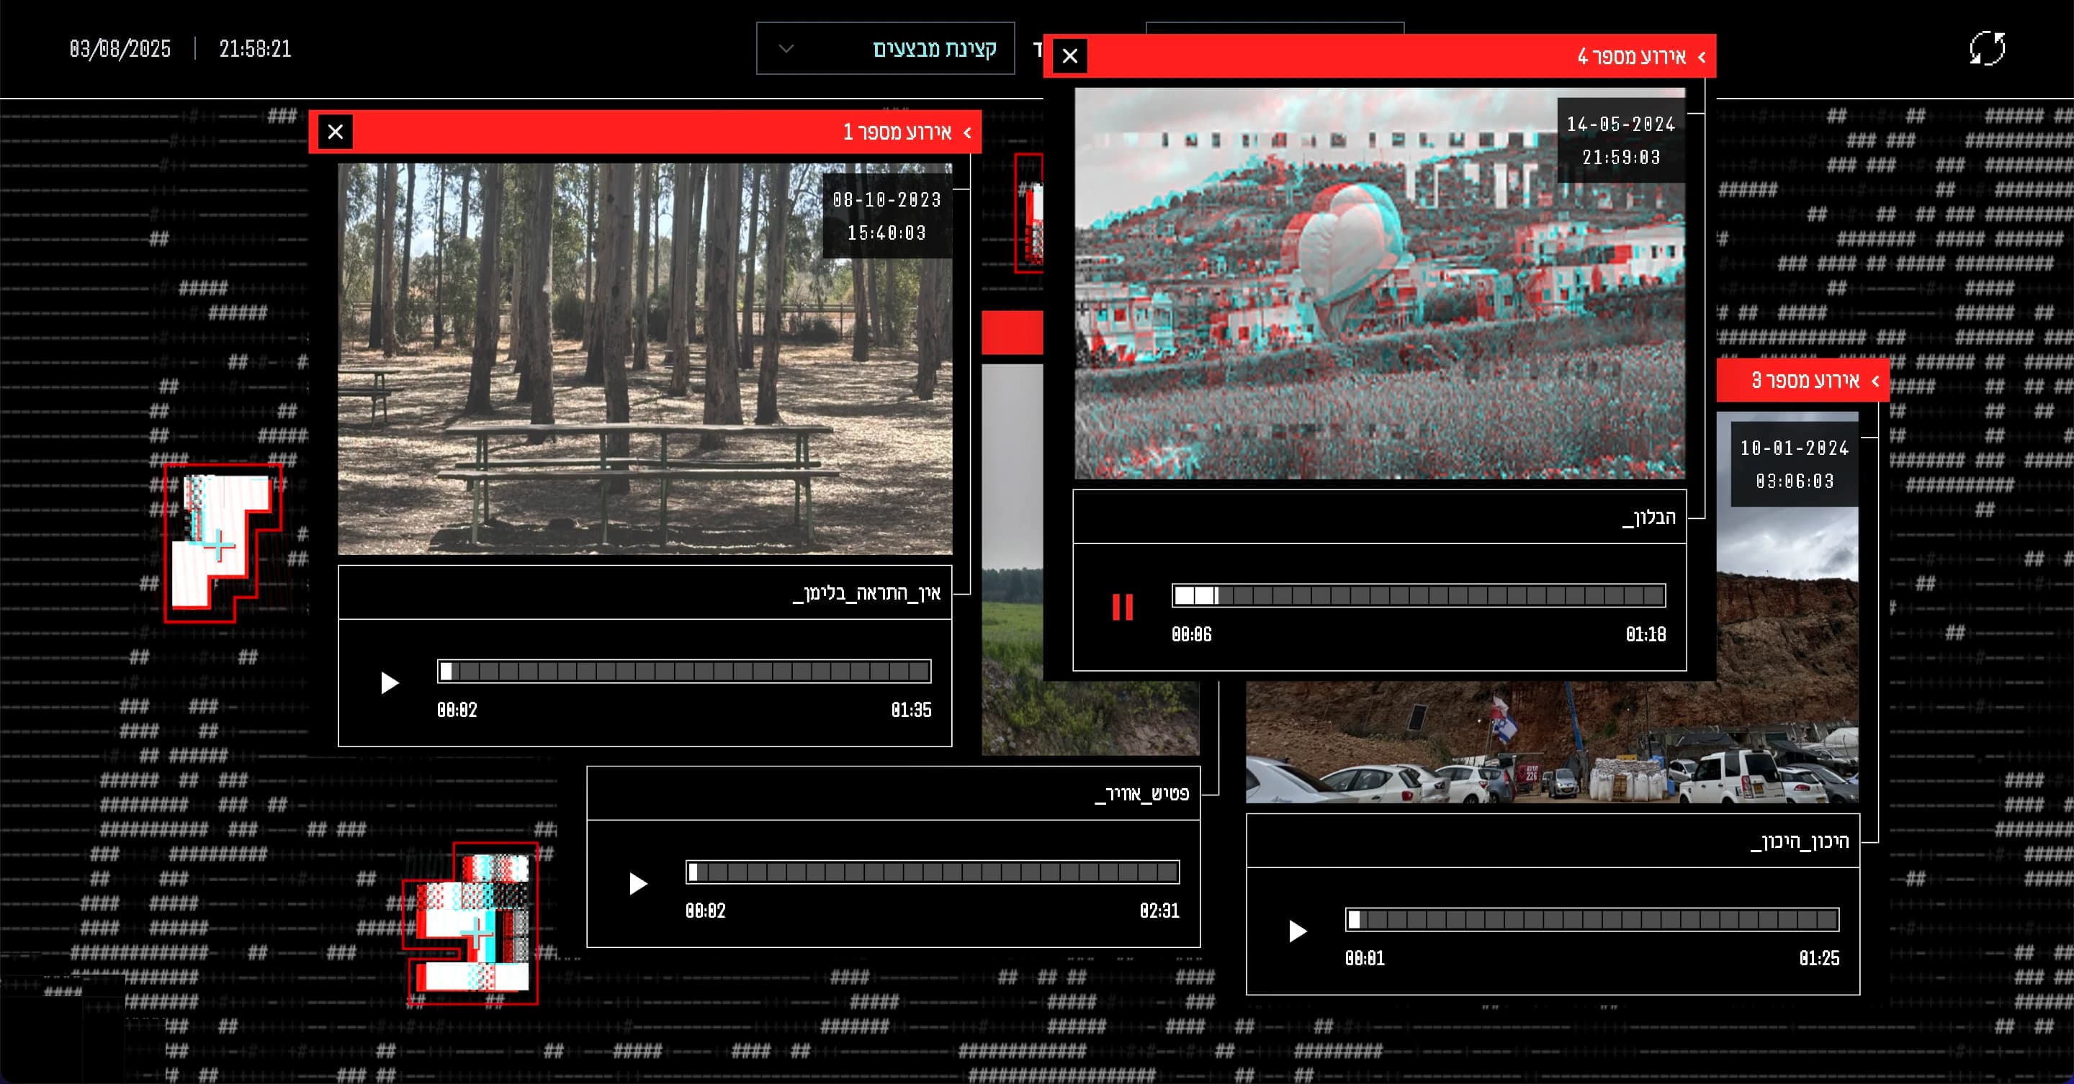The height and width of the screenshot is (1084, 2074).
Task: Click the balloon video frame
Action: (x=1379, y=284)
